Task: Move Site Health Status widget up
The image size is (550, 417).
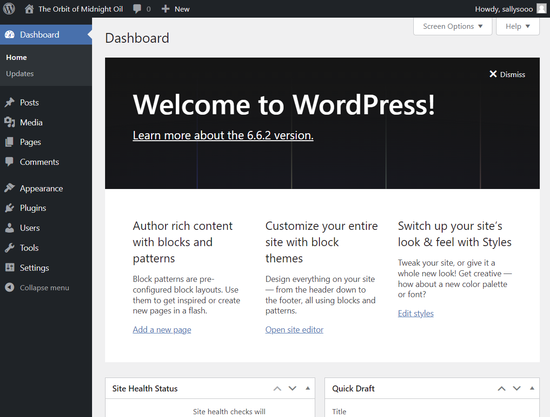Action: [x=277, y=388]
